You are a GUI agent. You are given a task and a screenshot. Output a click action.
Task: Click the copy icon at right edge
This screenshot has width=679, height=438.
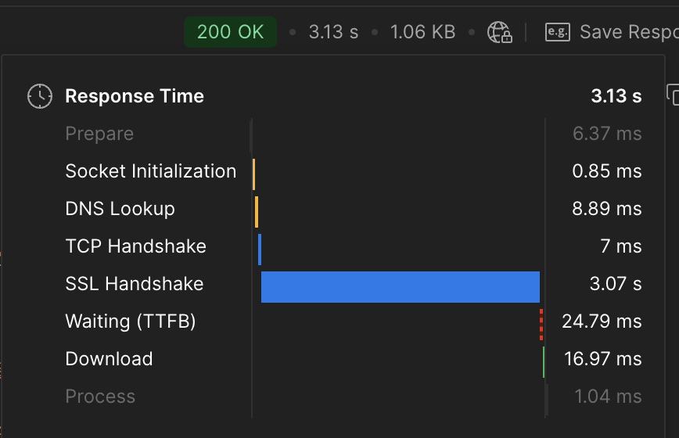(x=673, y=95)
